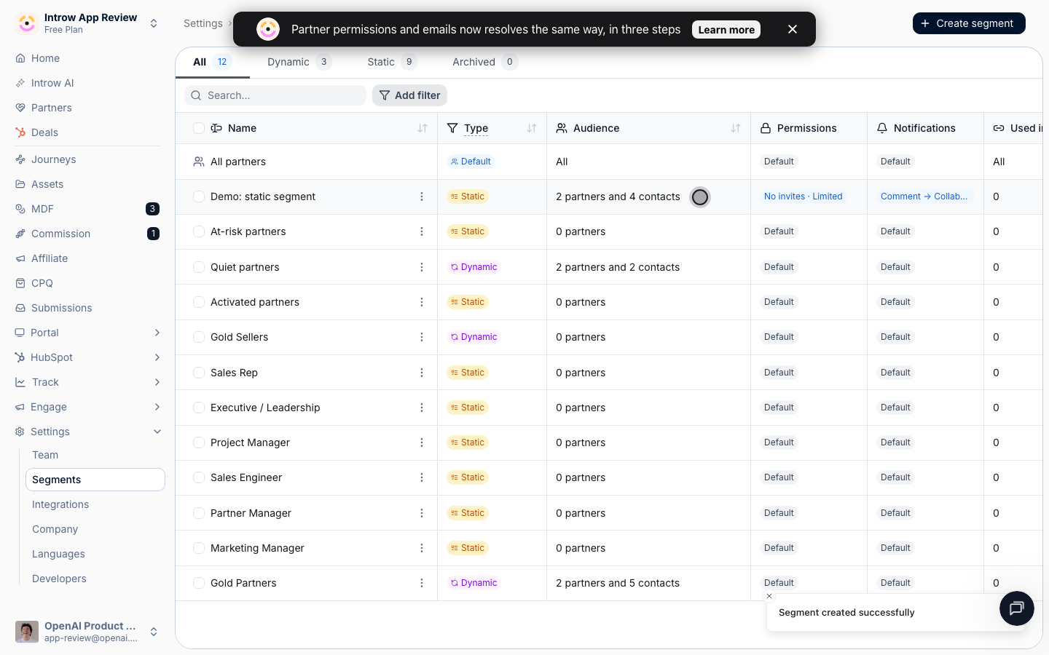
Task: Open row menu for Gold Partners
Action: click(422, 583)
